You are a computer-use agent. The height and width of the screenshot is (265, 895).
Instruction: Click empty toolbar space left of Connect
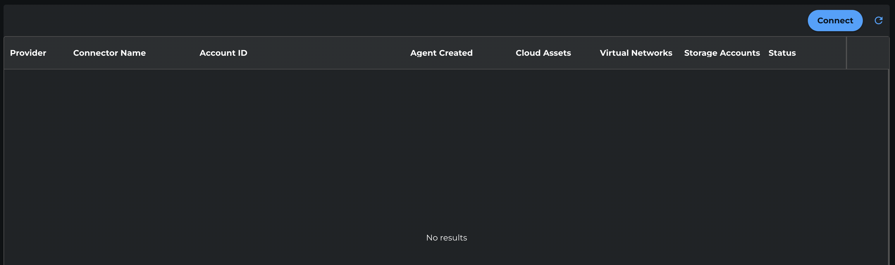coord(417,20)
